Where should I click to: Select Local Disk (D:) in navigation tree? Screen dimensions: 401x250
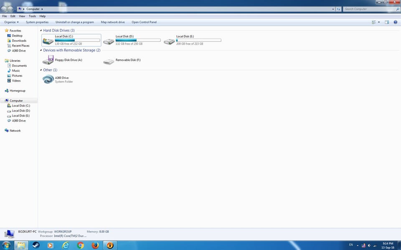pos(21,111)
